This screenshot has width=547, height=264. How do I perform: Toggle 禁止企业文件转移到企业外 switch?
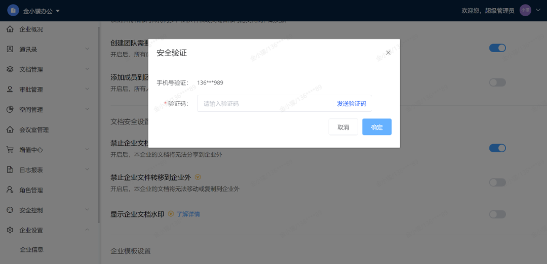coord(497,182)
